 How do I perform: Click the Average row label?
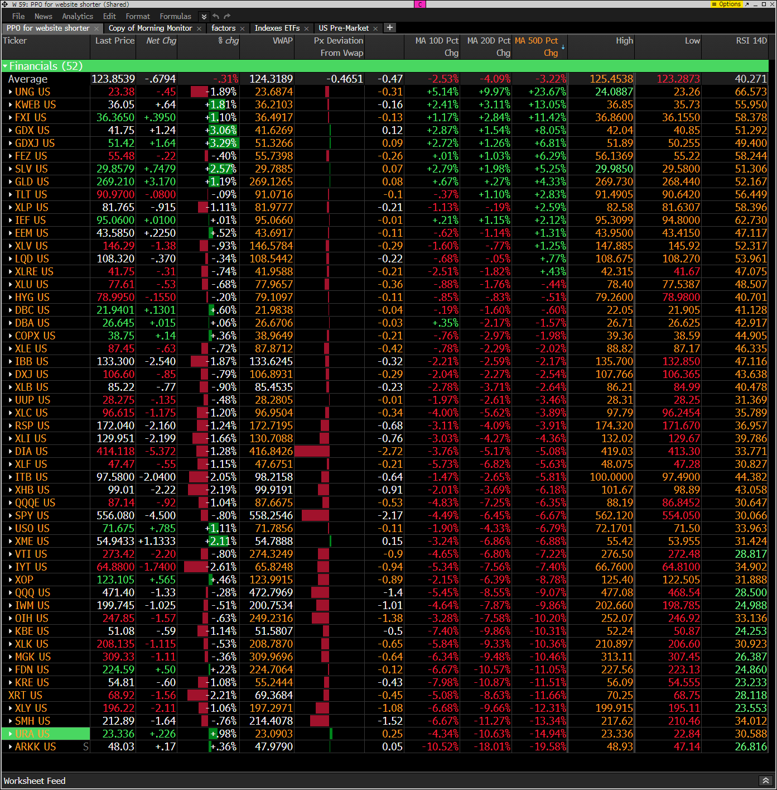(28, 79)
